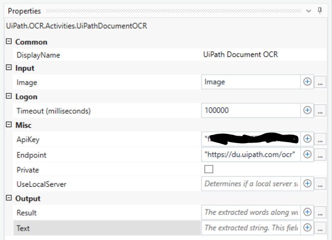Click the UiPath.OCR.Activities.UiPathDocumentOCR type name
Screen dimensions: 332x240
[77, 26]
